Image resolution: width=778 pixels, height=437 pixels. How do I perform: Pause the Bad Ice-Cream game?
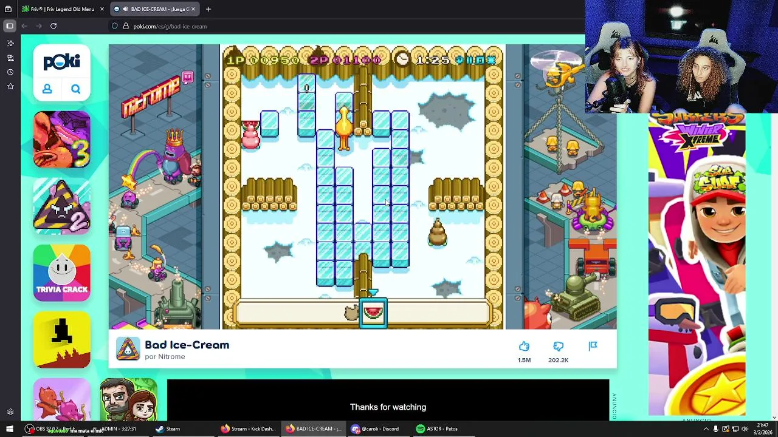[x=470, y=59]
